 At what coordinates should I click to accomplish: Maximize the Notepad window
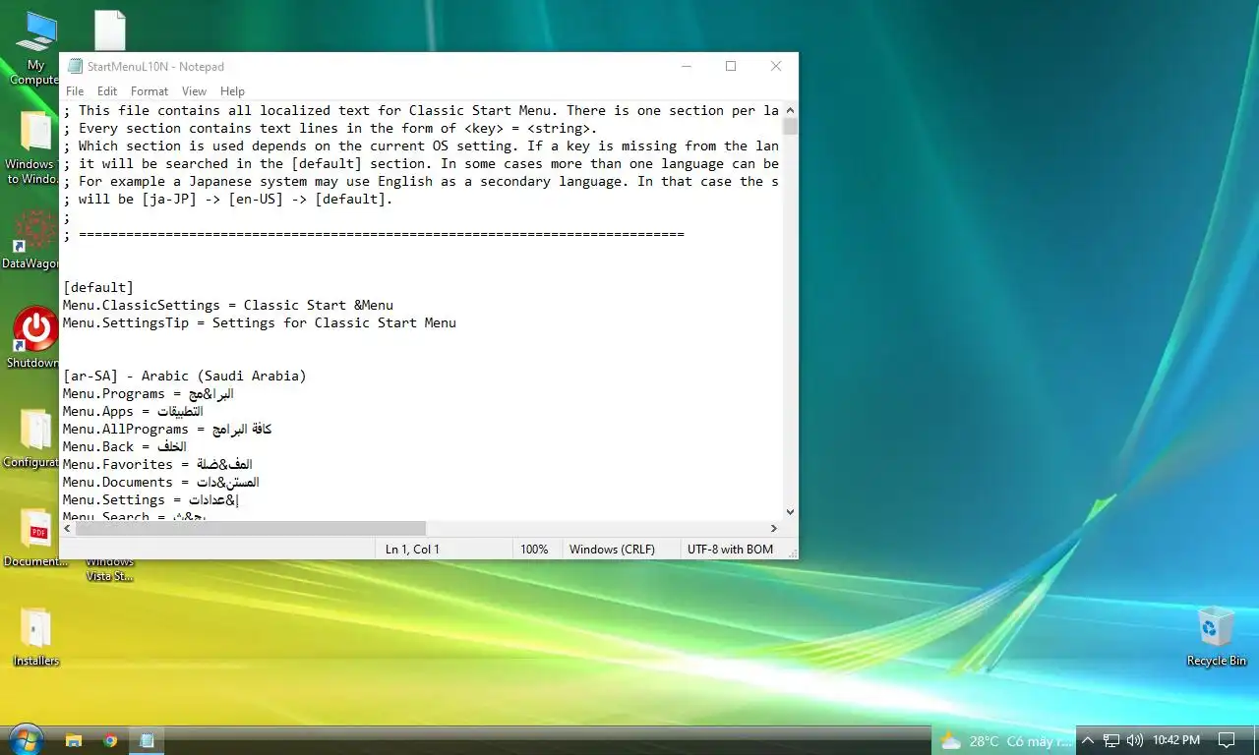point(731,66)
